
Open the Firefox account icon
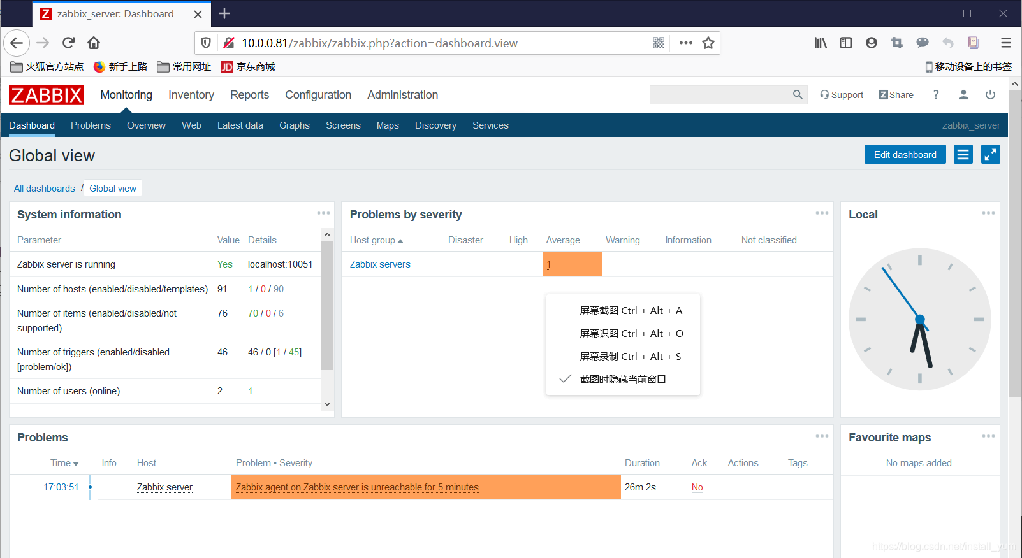[872, 43]
